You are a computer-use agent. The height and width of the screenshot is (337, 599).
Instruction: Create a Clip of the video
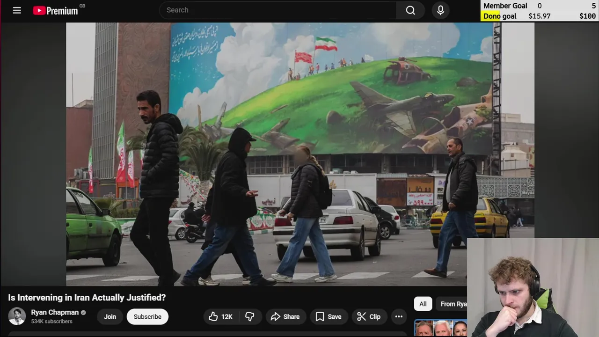(x=369, y=317)
